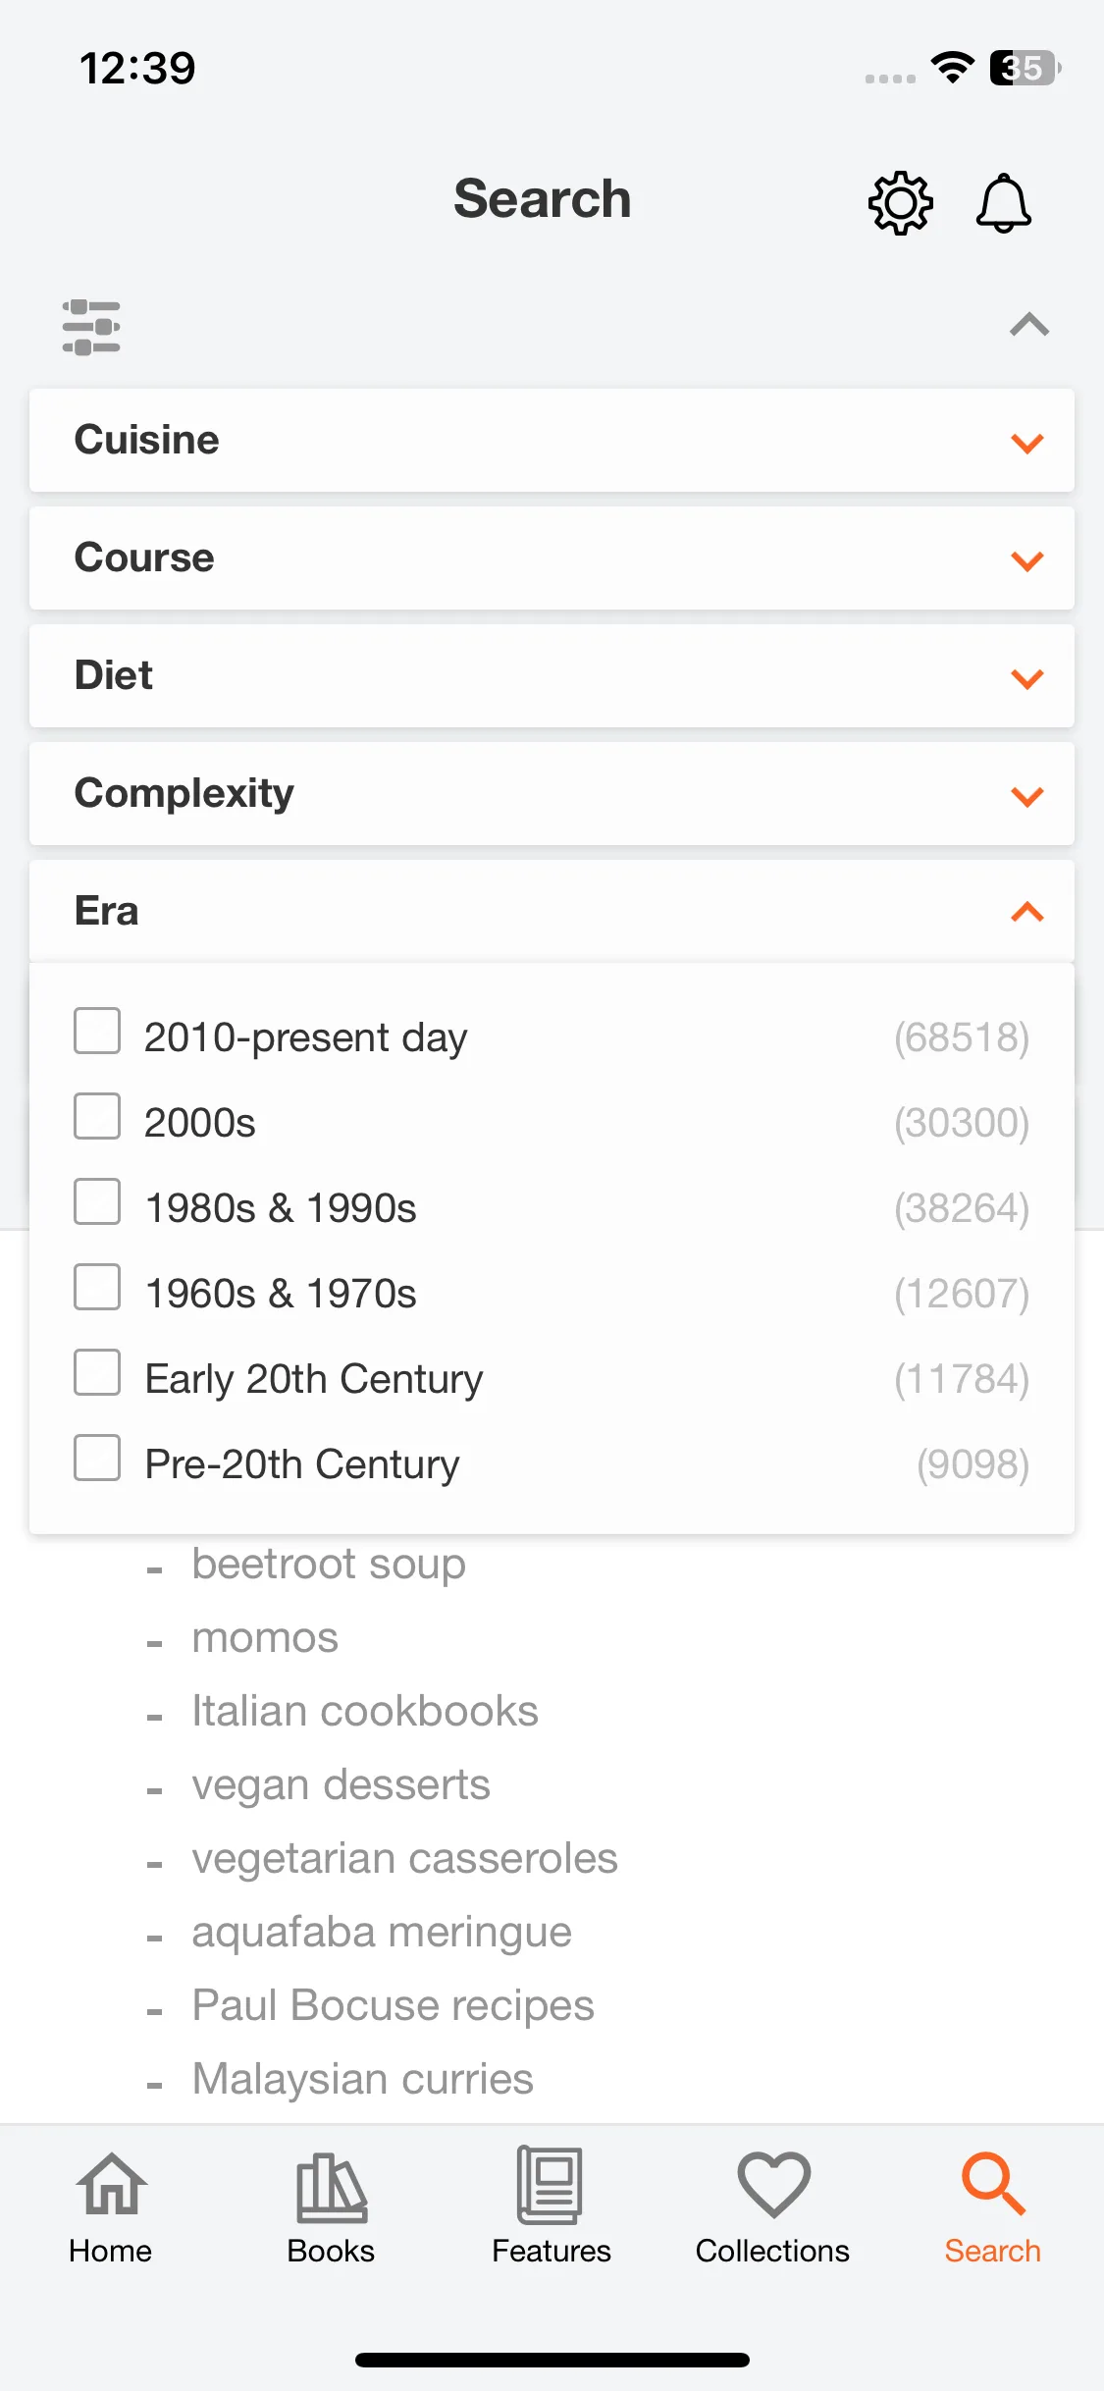The width and height of the screenshot is (1104, 2391).
Task: Expand the Cuisine filter
Action: (552, 441)
